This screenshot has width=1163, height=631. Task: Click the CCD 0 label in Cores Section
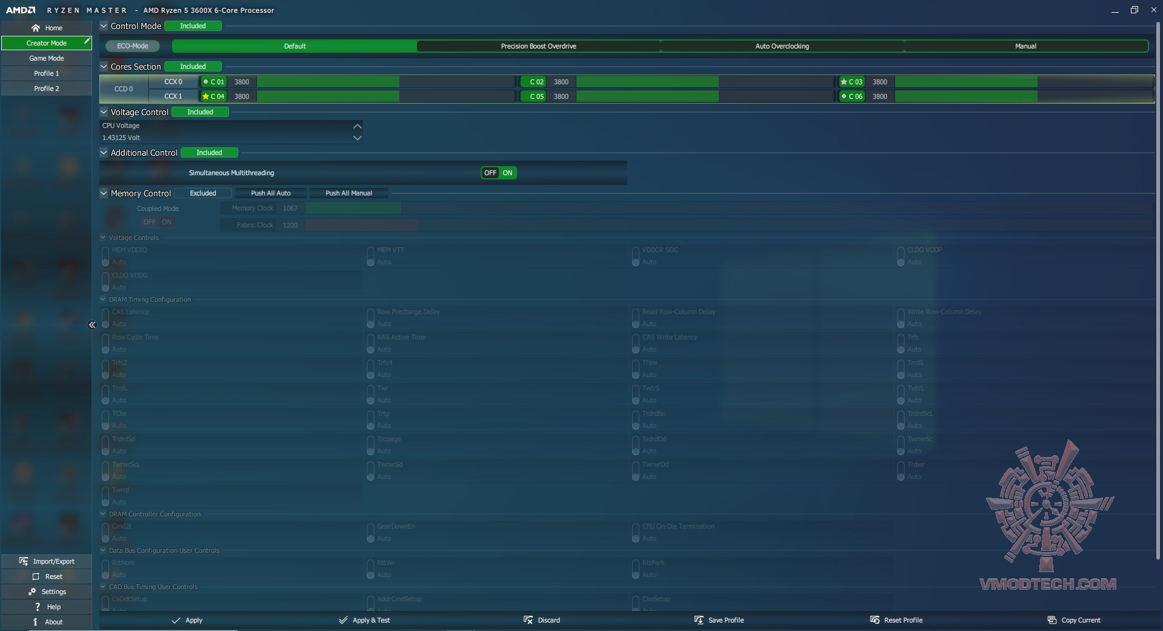[124, 89]
